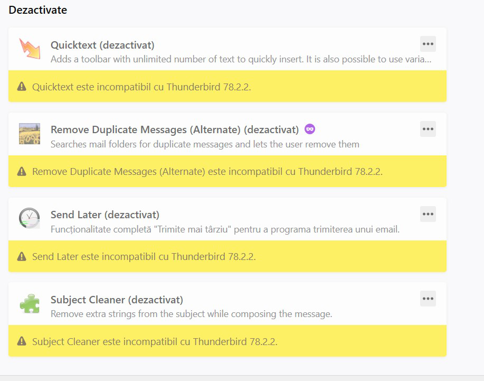The image size is (484, 381).
Task: Open Remove Duplicate Messages more options menu
Action: click(428, 129)
